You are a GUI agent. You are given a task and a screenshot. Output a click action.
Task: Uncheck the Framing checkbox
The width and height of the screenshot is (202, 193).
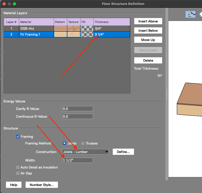18,137
